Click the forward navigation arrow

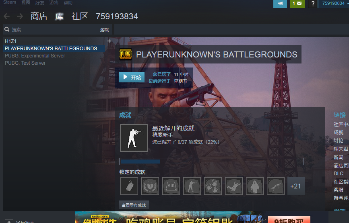click(20, 16)
